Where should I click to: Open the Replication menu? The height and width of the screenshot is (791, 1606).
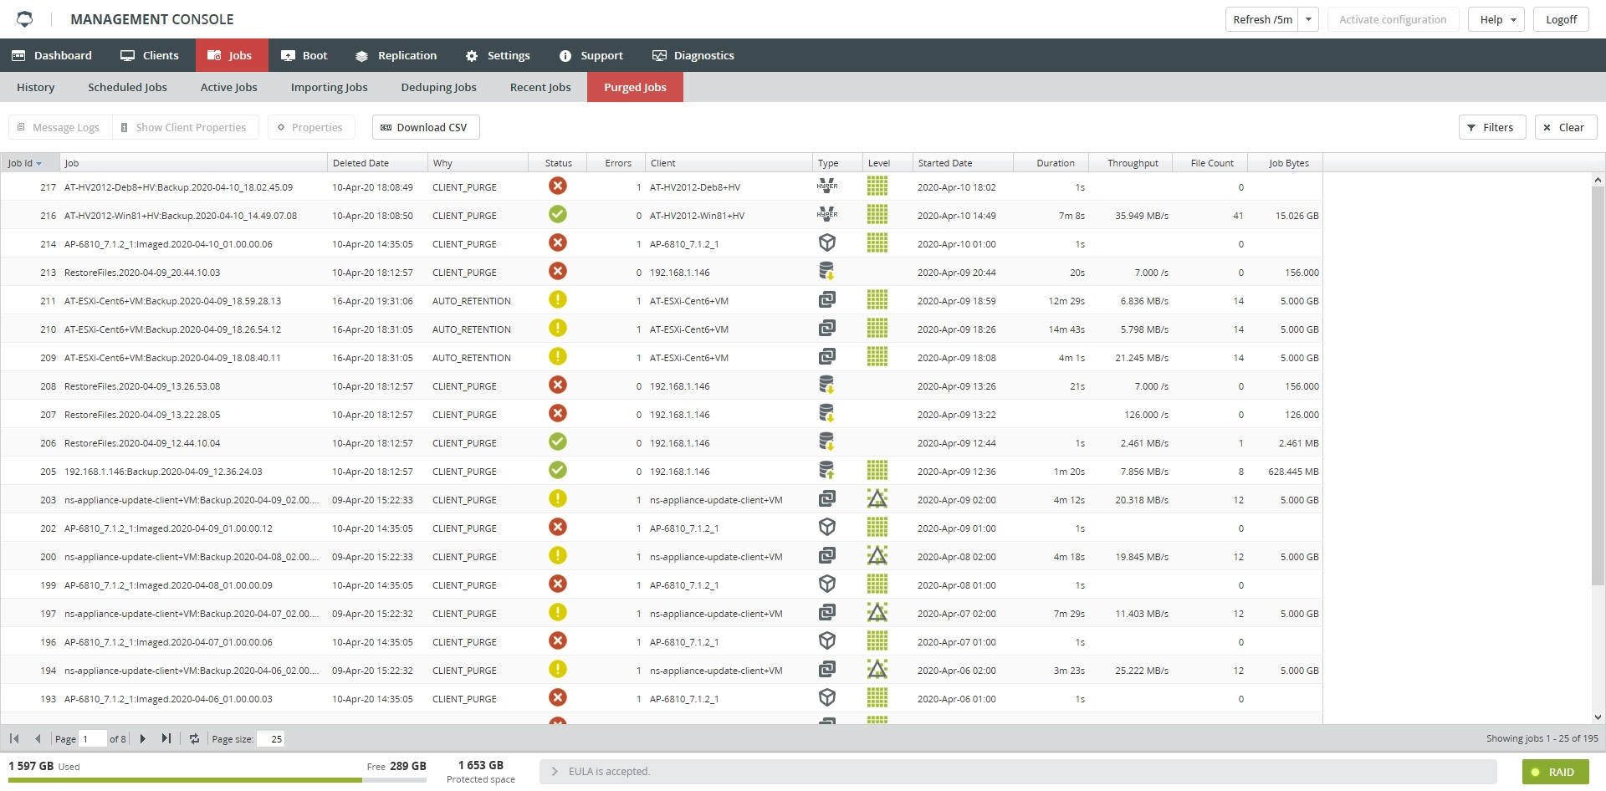396,55
